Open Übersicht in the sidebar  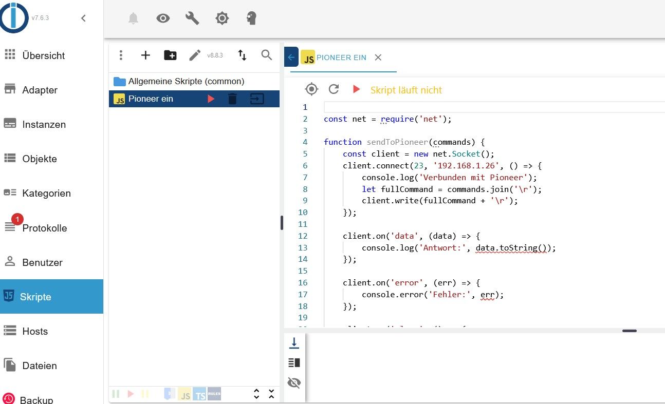[x=51, y=55]
